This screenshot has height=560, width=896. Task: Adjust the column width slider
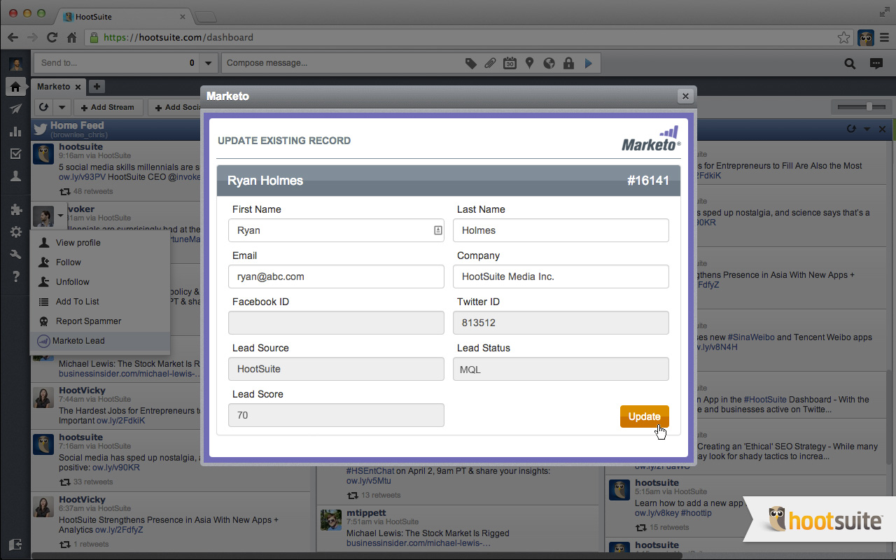click(869, 106)
